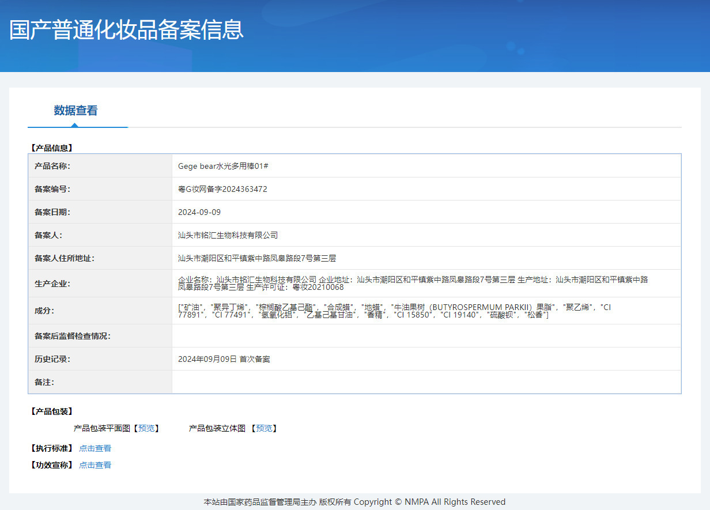Open 点击查看 link for 功效宣称

95,465
